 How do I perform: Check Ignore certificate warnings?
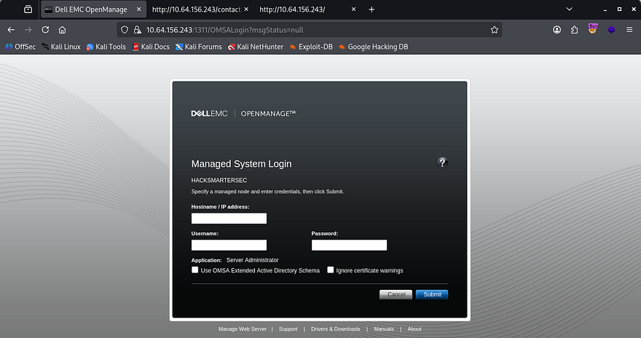(x=331, y=270)
